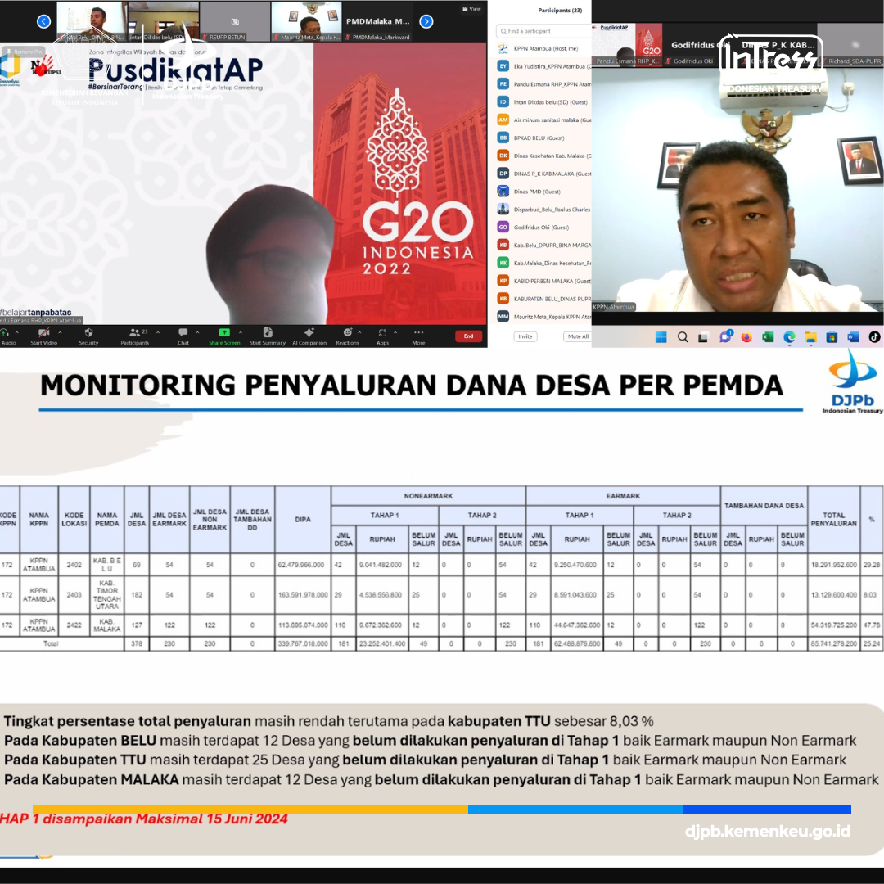Toggle Start Video camera on
Image resolution: width=884 pixels, height=884 pixels.
point(43,333)
